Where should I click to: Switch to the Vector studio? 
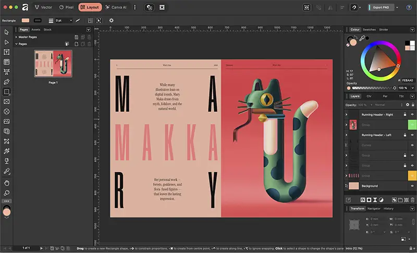[x=43, y=7]
